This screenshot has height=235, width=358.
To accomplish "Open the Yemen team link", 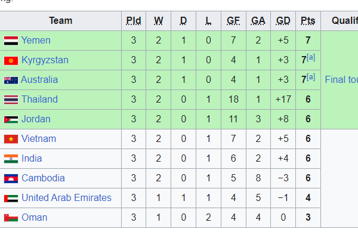I will 36,41.
